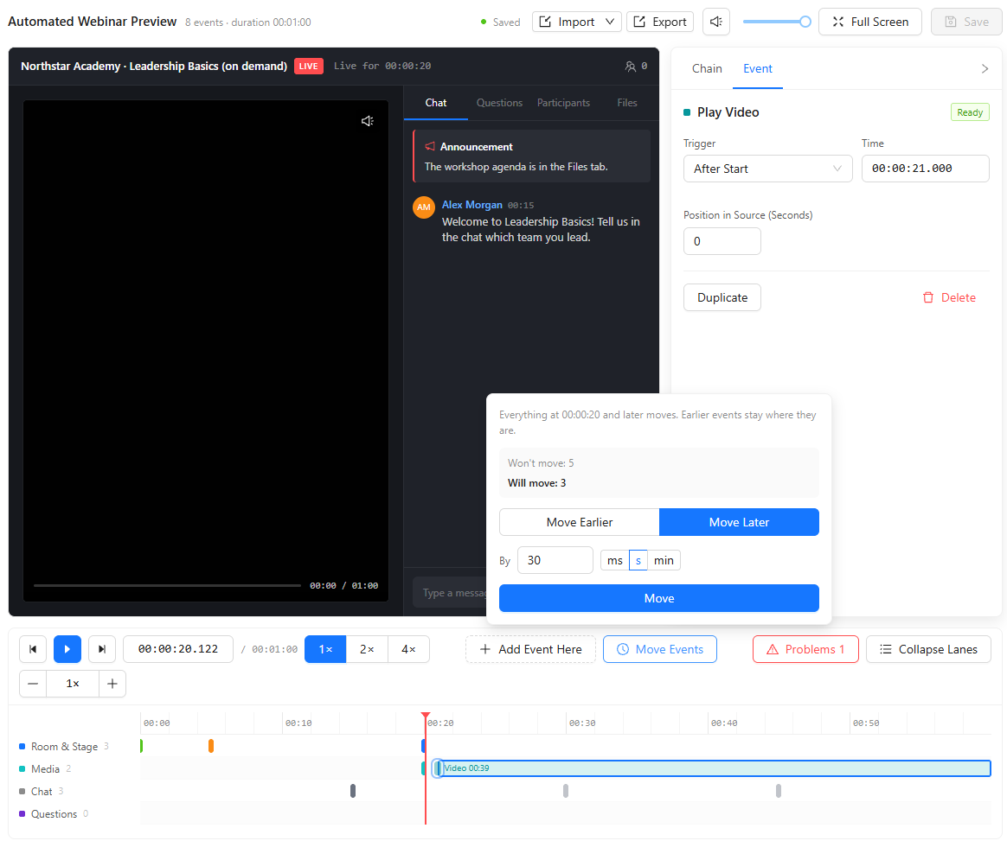Click the Time field 00:00:21.000
This screenshot has width=1007, height=841.
925,169
